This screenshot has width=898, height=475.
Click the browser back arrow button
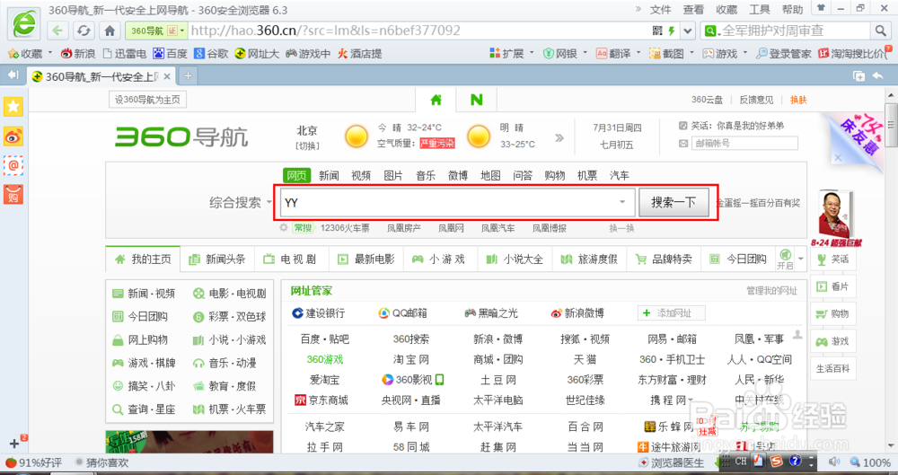(57, 31)
